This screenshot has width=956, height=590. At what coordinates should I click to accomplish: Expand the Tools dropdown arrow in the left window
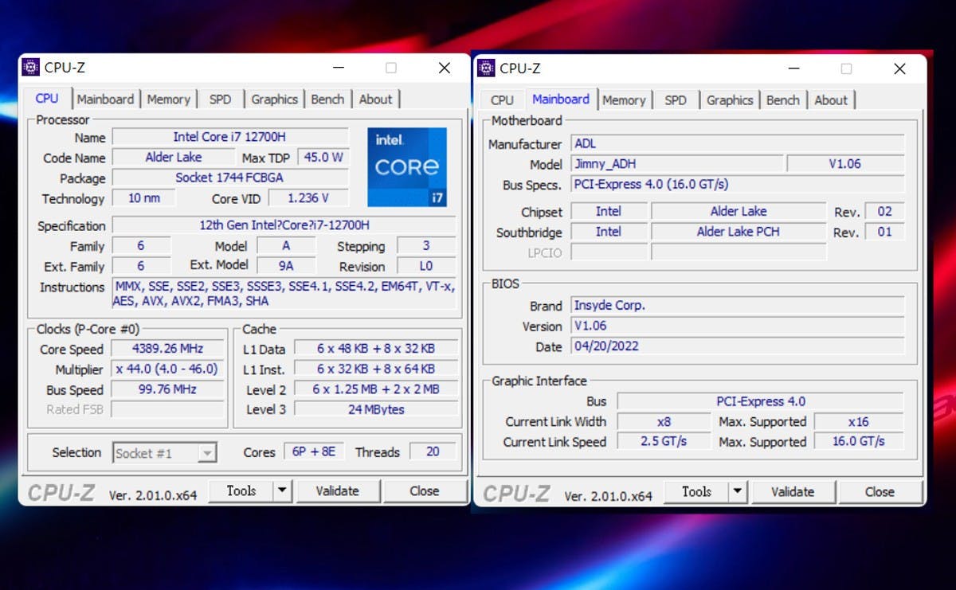(282, 491)
